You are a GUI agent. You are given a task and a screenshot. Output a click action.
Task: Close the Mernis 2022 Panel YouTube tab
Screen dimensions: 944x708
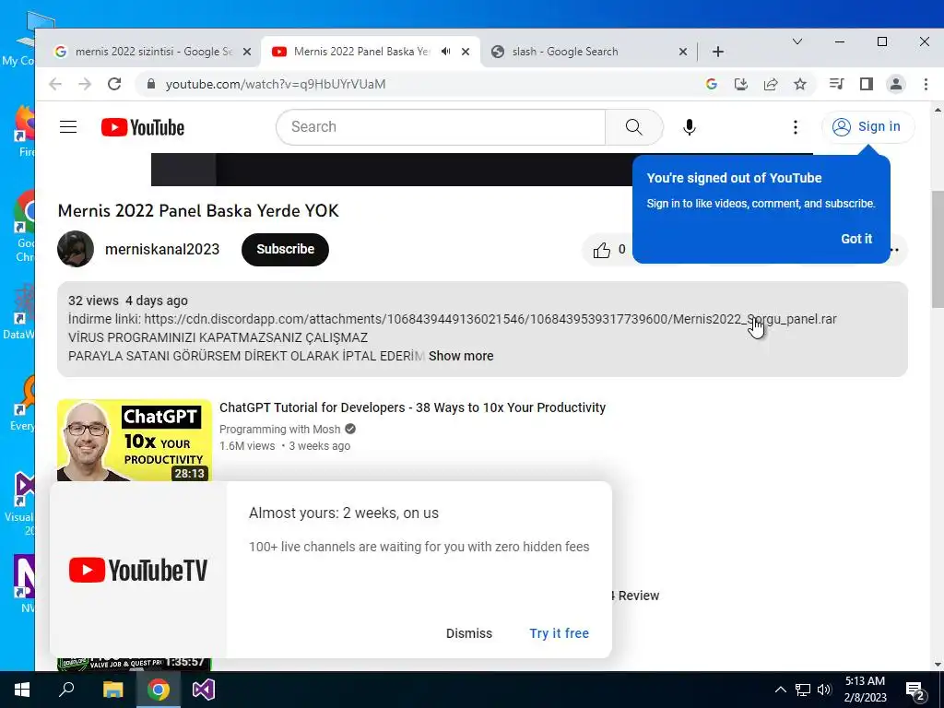pyautogui.click(x=466, y=52)
